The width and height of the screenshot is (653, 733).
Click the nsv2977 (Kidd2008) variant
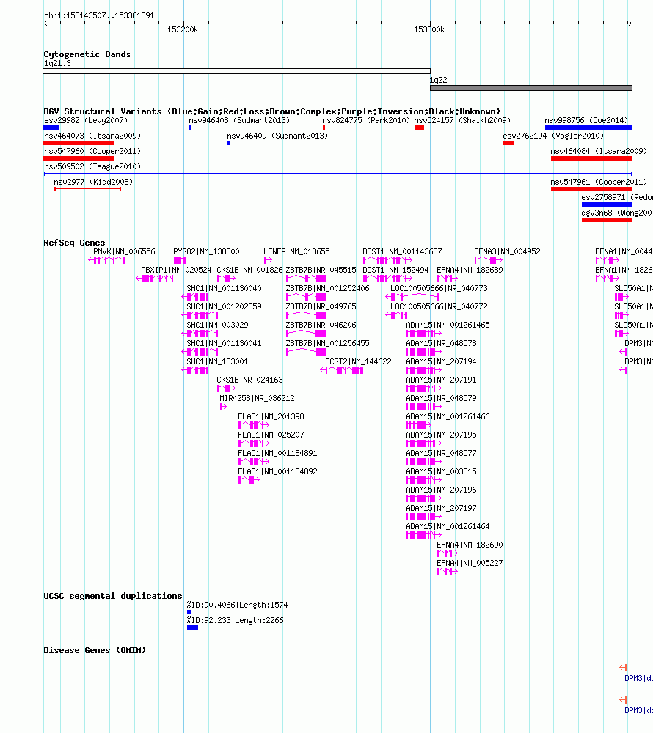pos(87,189)
